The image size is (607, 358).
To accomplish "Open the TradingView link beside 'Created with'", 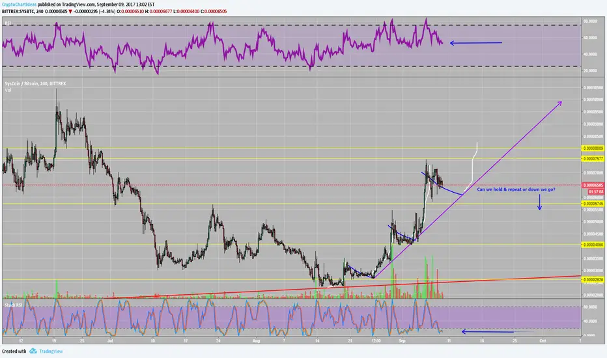I will (51, 351).
